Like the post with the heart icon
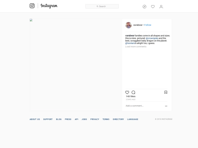The height and width of the screenshot is (148, 198). click(127, 92)
